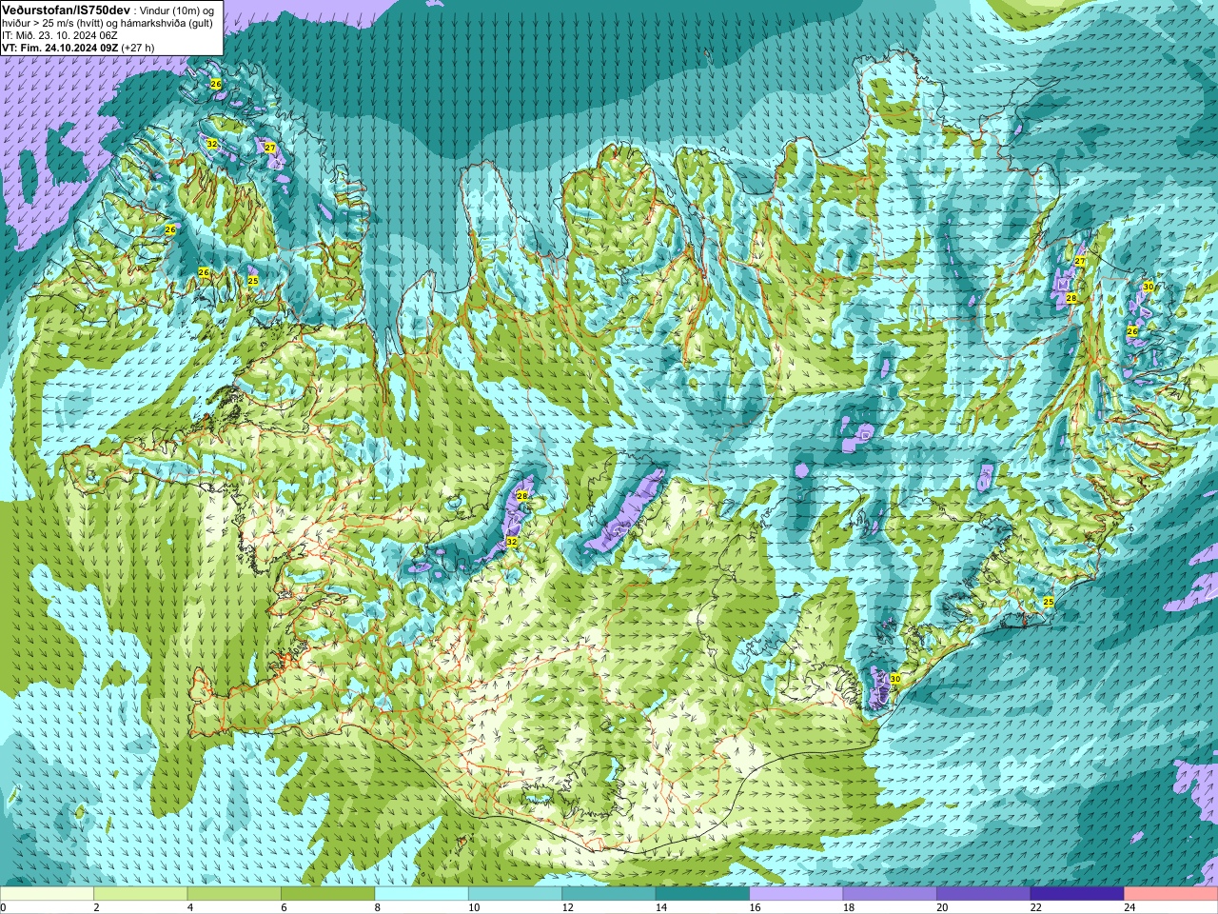This screenshot has width=1218, height=914.
Task: Click the 27 gust marker beside a 32 marker
Action: pyautogui.click(x=270, y=148)
